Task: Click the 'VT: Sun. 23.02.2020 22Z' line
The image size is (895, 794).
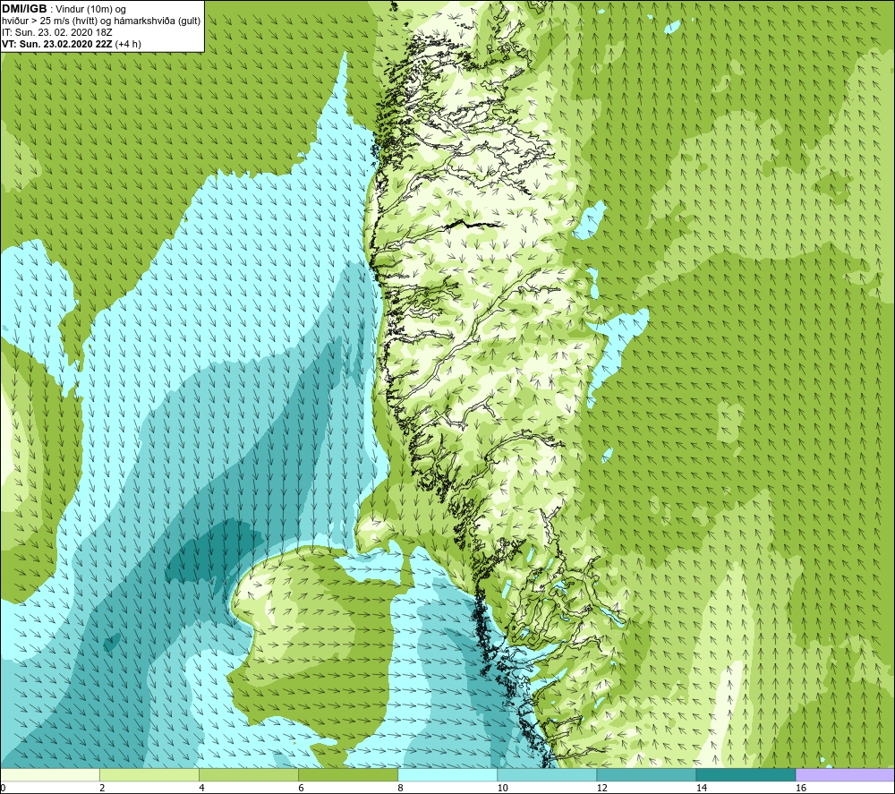Action: click(x=72, y=44)
